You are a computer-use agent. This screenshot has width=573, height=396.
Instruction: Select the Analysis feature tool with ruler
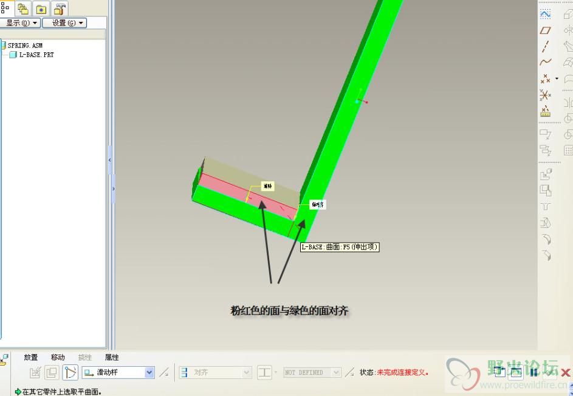point(545,111)
